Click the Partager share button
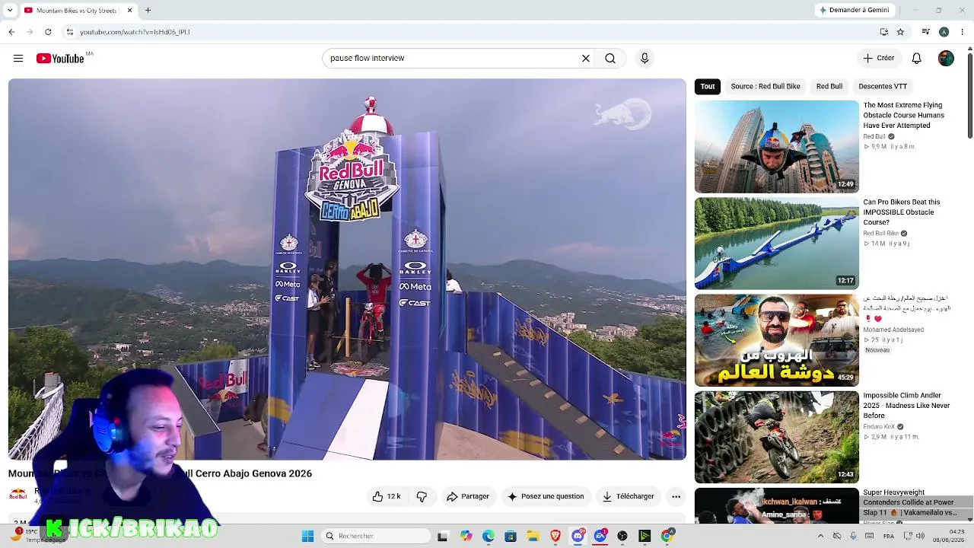 (x=468, y=496)
